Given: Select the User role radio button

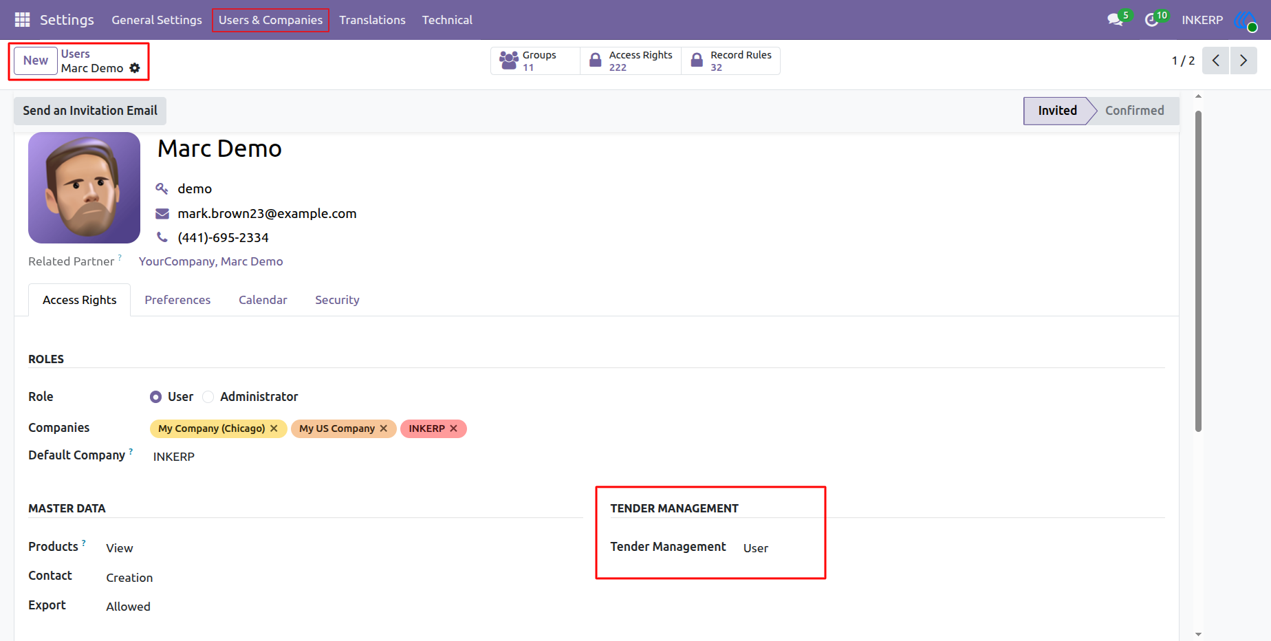Looking at the screenshot, I should click(x=155, y=397).
